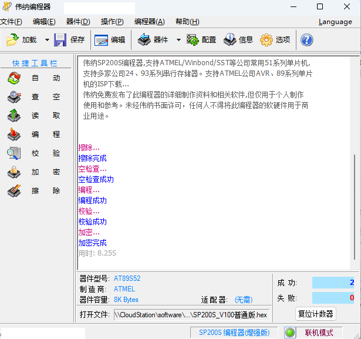361x339 pixels.
Task: Click the (无需) adapter text
Action: point(244,300)
